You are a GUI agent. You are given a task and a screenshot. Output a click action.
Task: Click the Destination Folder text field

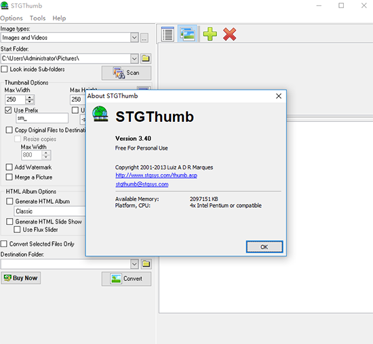(x=66, y=264)
